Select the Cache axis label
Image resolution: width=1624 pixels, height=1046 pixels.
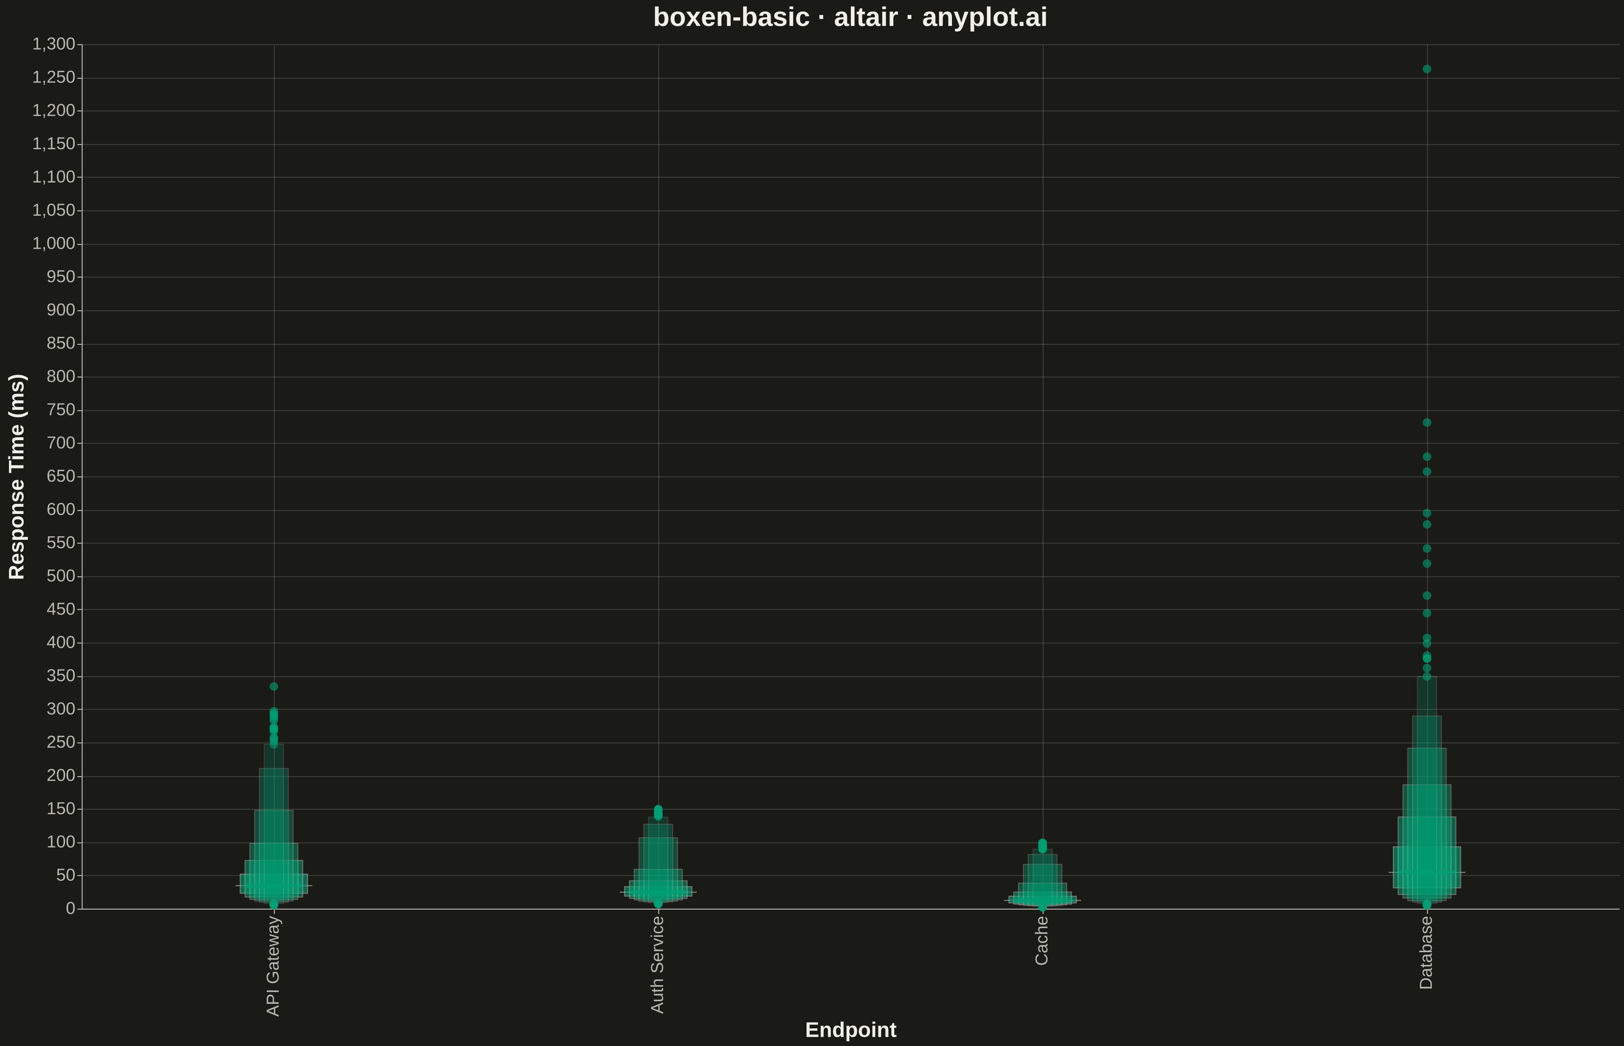(1042, 940)
